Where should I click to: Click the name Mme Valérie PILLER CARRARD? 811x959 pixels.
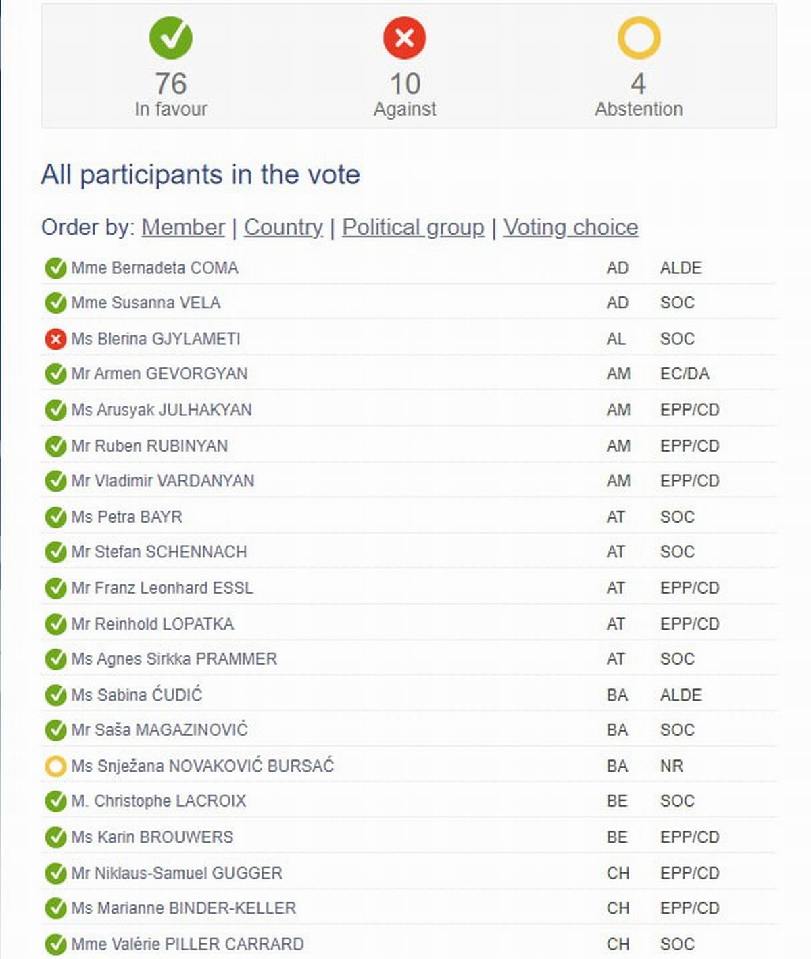187,944
